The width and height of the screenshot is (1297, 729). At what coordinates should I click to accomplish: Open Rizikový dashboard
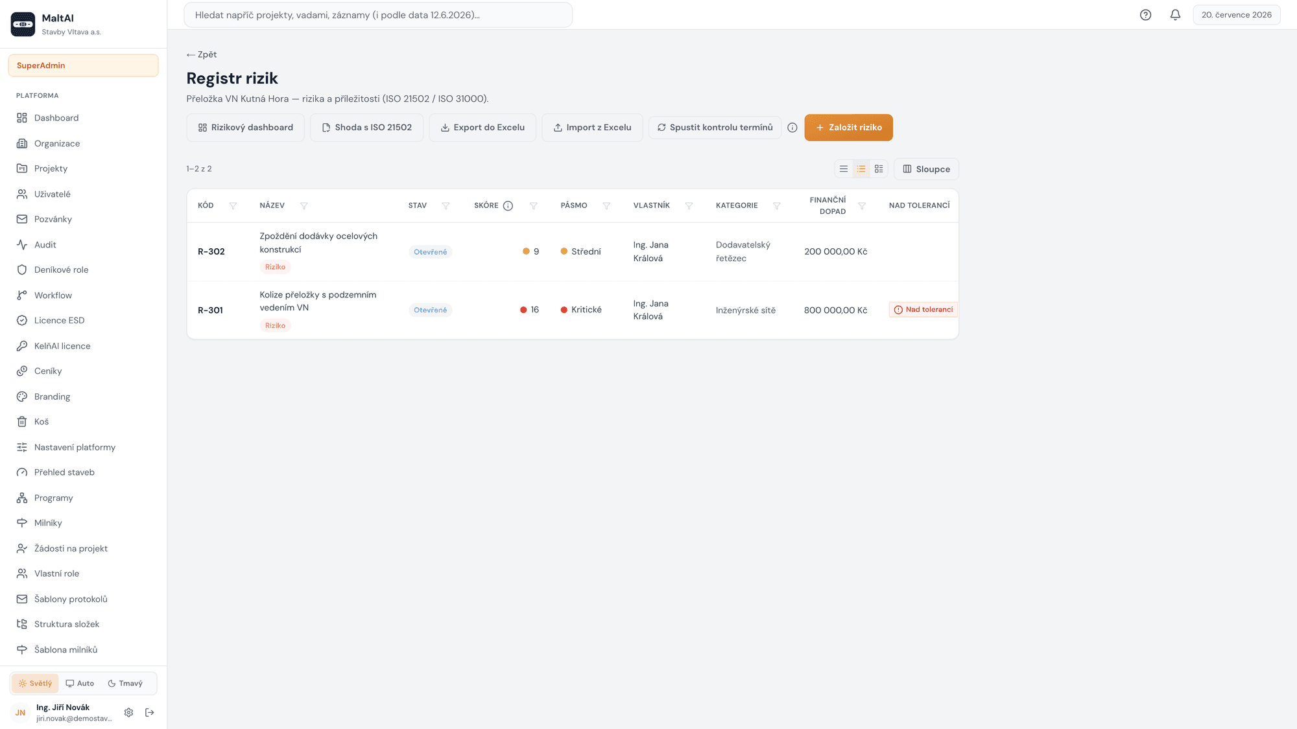tap(245, 128)
